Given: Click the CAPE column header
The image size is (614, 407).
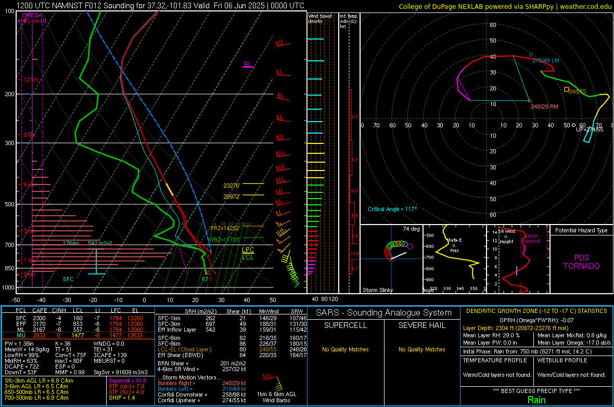Looking at the screenshot, I should coord(40,310).
